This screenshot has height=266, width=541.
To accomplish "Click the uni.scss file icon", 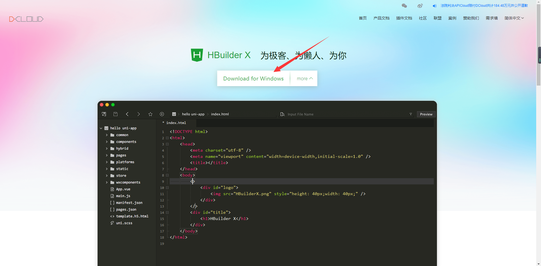I will pos(112,223).
